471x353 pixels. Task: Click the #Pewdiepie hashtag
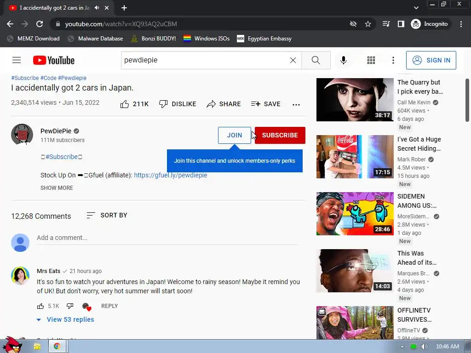tap(72, 78)
